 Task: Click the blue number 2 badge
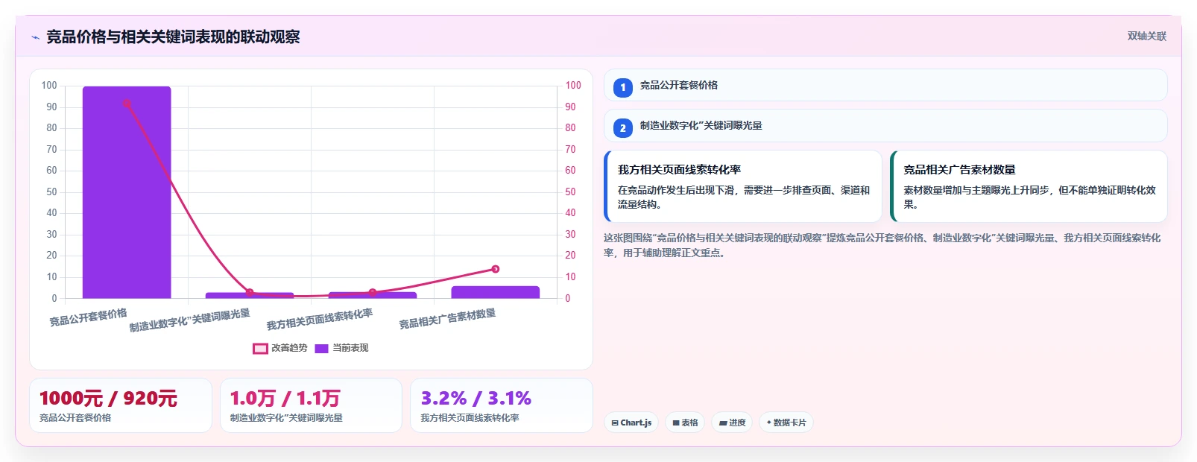point(623,128)
